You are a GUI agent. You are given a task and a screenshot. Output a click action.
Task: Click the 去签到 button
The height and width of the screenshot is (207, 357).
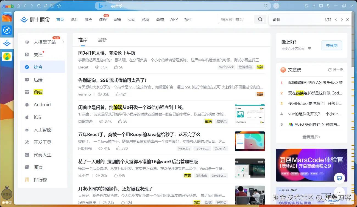click(x=332, y=45)
